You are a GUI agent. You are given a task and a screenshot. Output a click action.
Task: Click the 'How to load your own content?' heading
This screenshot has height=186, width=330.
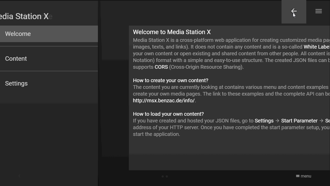(168, 114)
